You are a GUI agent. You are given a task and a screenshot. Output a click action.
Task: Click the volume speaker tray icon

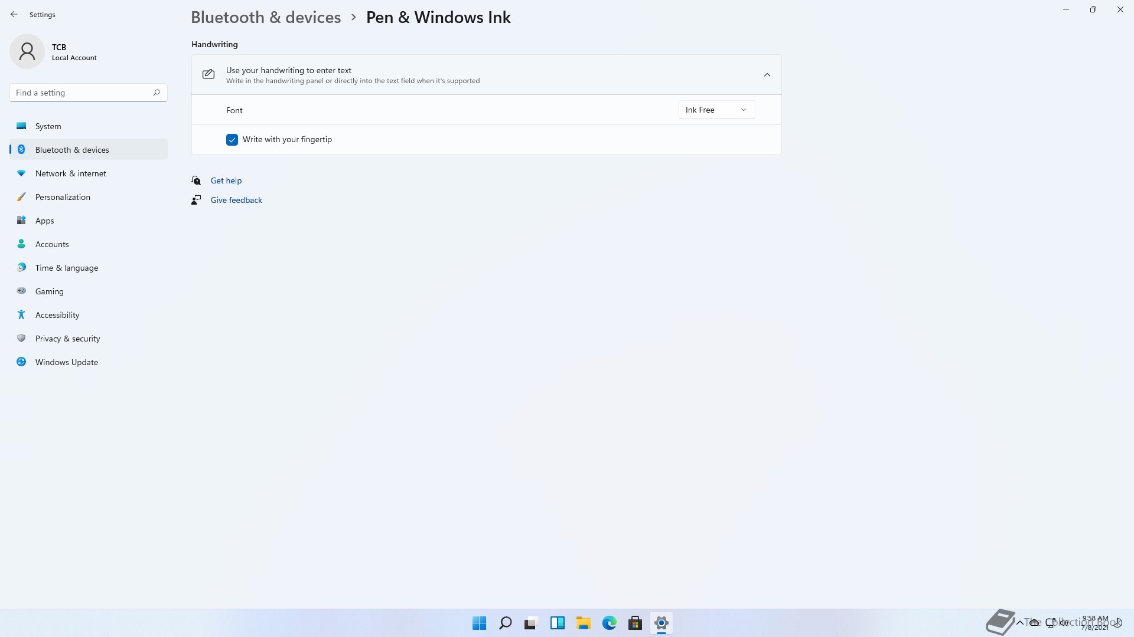click(1064, 623)
